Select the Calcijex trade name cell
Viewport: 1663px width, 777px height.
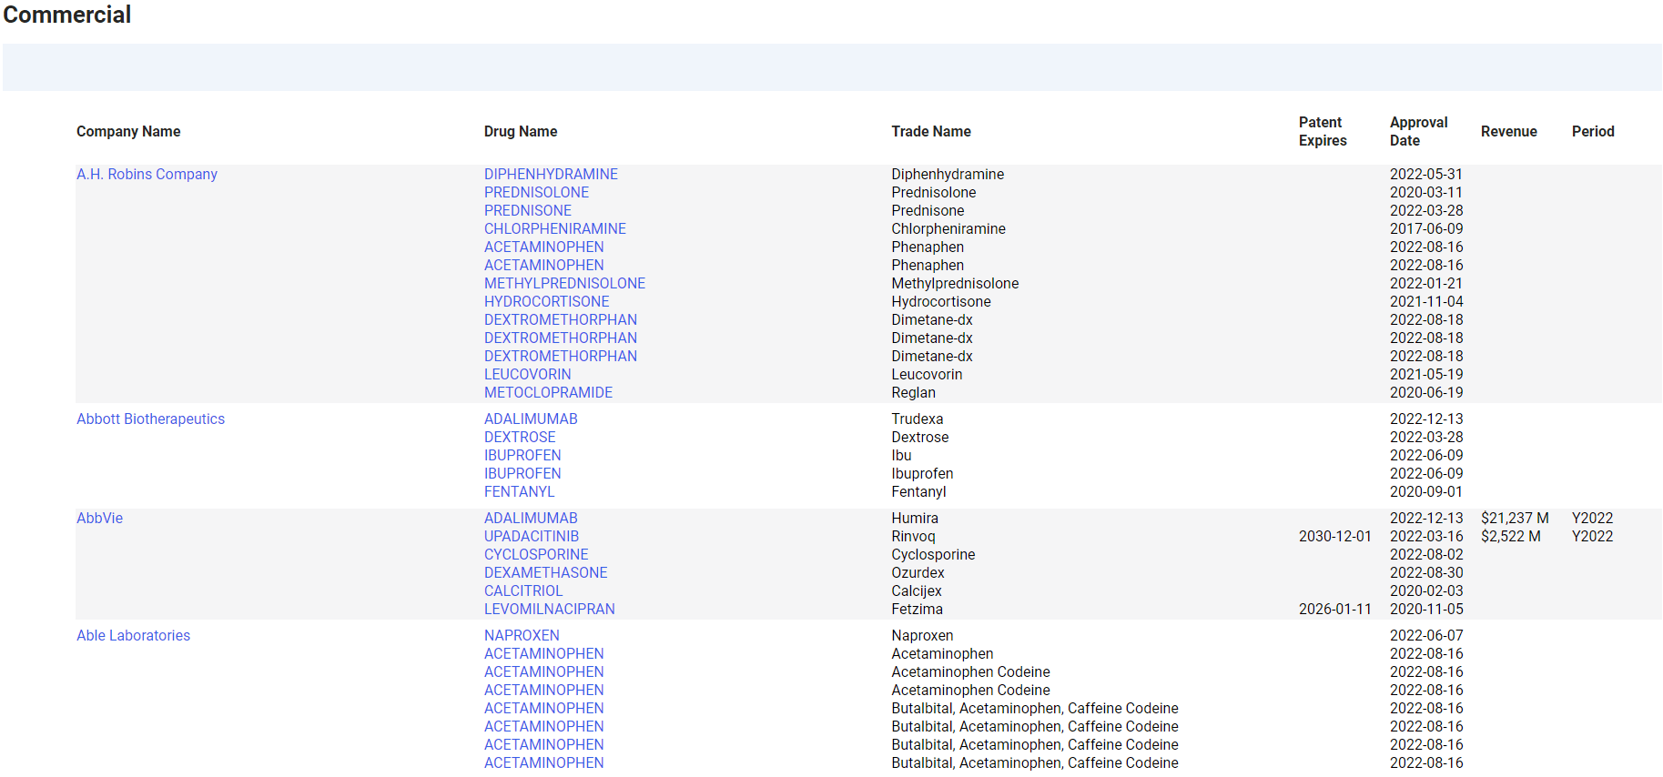917,590
